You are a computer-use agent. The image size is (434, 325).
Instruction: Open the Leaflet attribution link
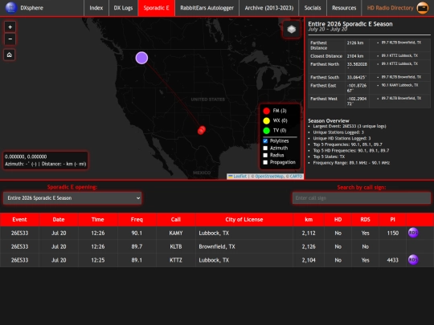240,177
